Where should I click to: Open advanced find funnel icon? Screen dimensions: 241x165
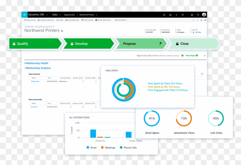pyautogui.click(x=183, y=15)
